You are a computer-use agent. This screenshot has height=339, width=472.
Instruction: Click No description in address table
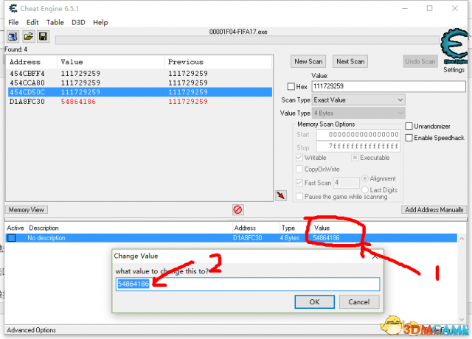[46, 238]
